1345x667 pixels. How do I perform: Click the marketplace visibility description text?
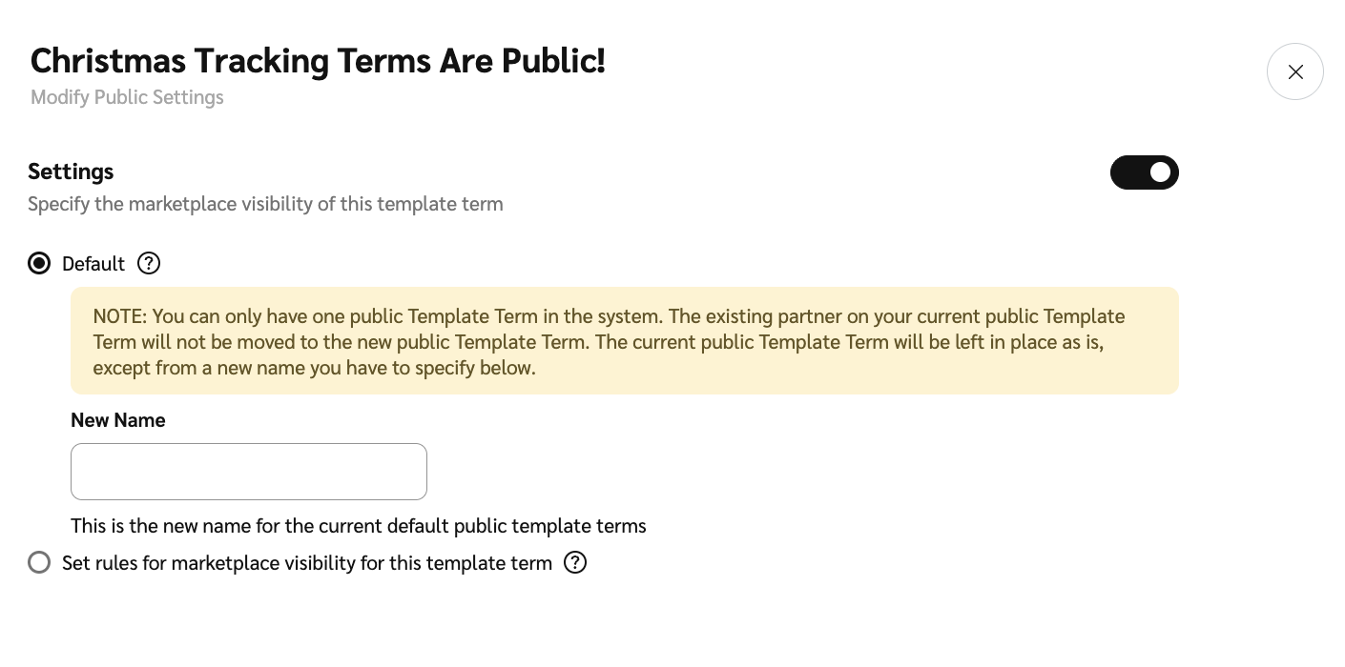tap(265, 204)
